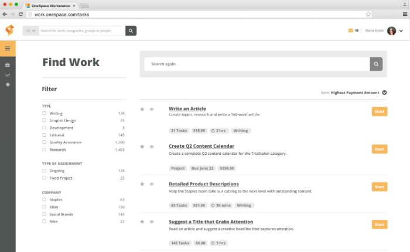Close the OneSpace Workstation tab
Viewport: 410px width, 252px height.
74,5
